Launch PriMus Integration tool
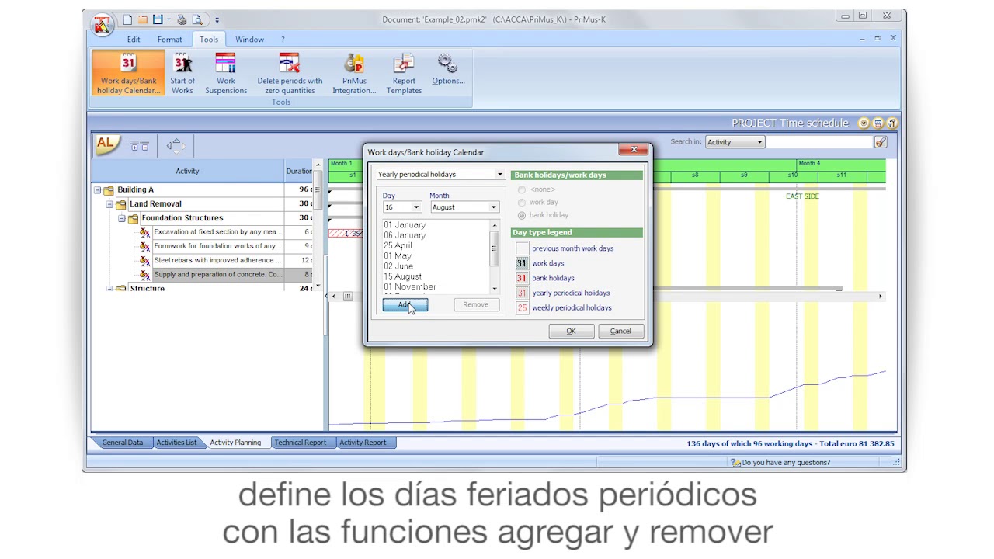994x559 pixels. (x=354, y=74)
